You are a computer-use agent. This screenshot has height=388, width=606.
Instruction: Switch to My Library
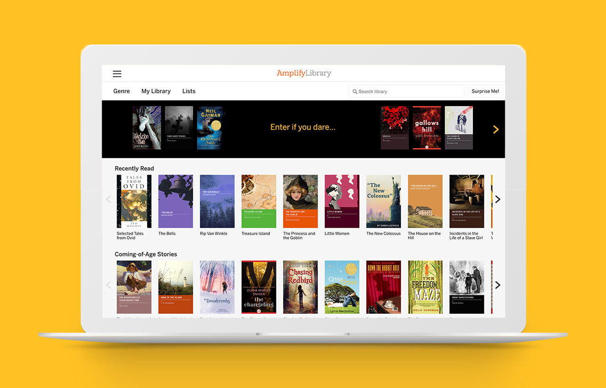pyautogui.click(x=156, y=91)
